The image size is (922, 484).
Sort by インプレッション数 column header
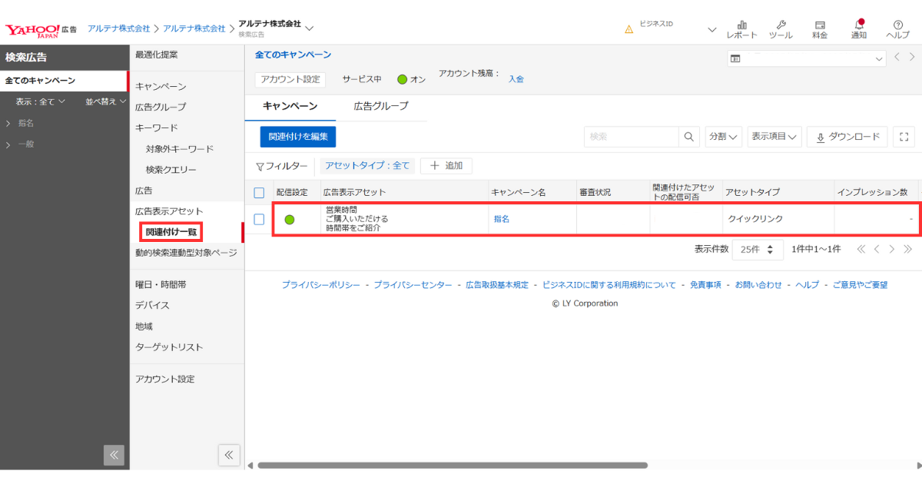[x=872, y=192]
